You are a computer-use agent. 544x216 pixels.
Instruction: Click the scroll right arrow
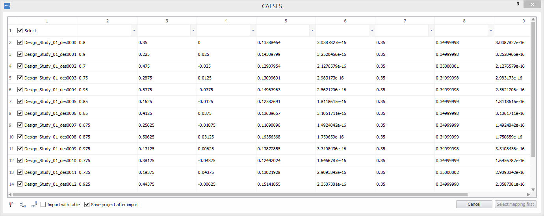[x=528, y=194]
